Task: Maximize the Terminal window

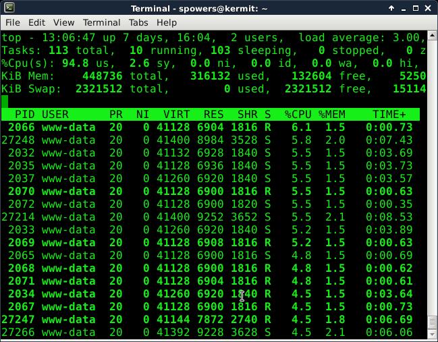Action: 416,8
